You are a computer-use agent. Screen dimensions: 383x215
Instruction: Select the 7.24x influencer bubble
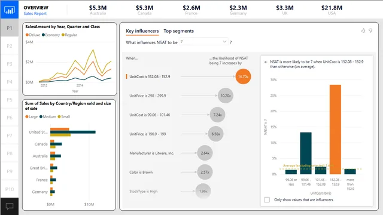(x=217, y=115)
